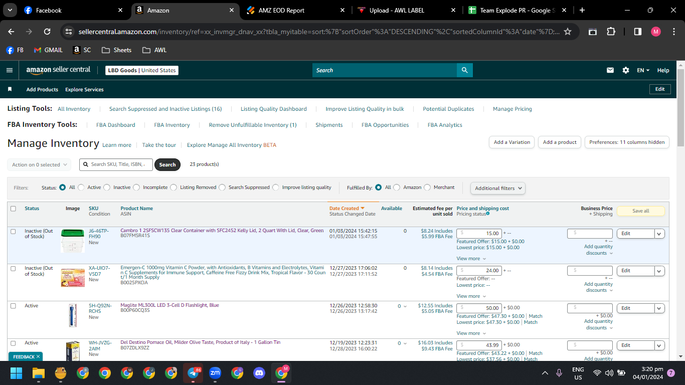
Task: Open the Edit dropdown arrow for the Cambro row
Action: click(x=659, y=234)
